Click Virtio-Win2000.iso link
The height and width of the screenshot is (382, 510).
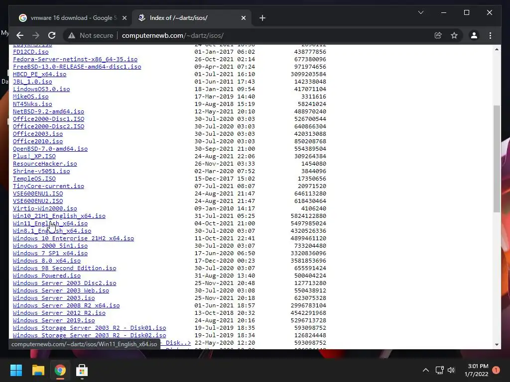coord(45,208)
